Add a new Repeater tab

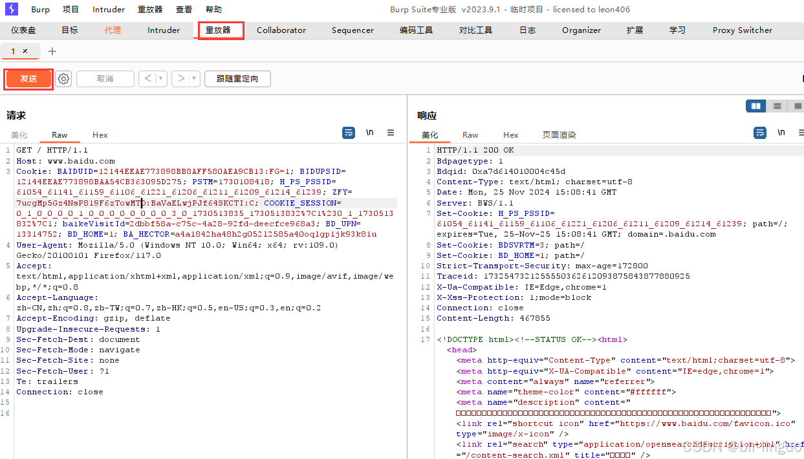[52, 52]
